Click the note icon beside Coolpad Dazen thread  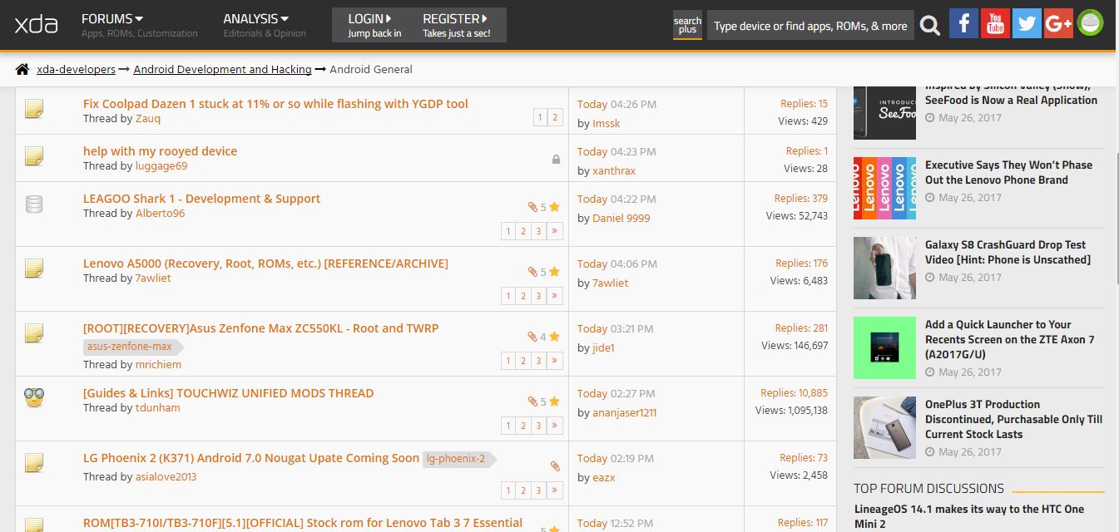[34, 108]
